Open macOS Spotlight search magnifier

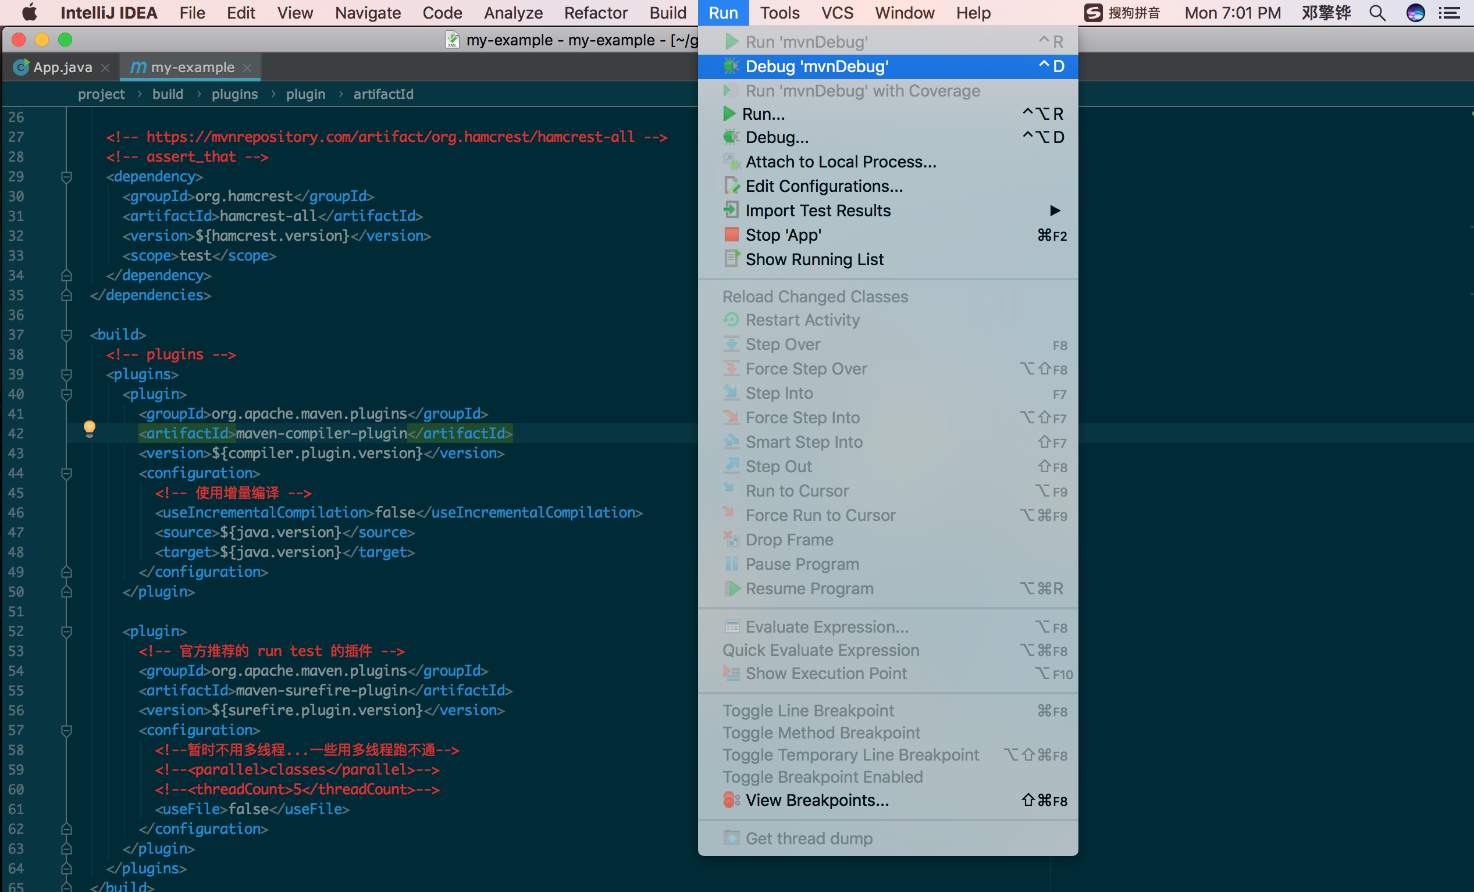point(1377,13)
